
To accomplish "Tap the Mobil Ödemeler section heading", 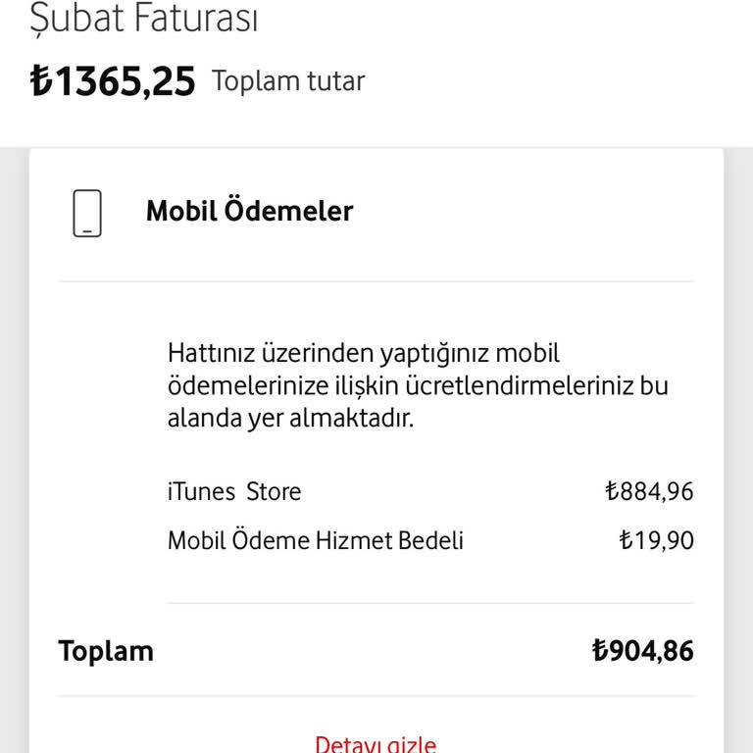I will tap(249, 211).
